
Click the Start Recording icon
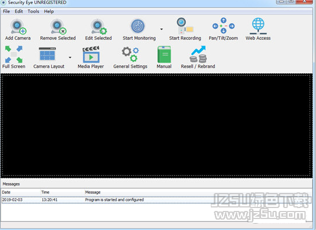pos(185,26)
